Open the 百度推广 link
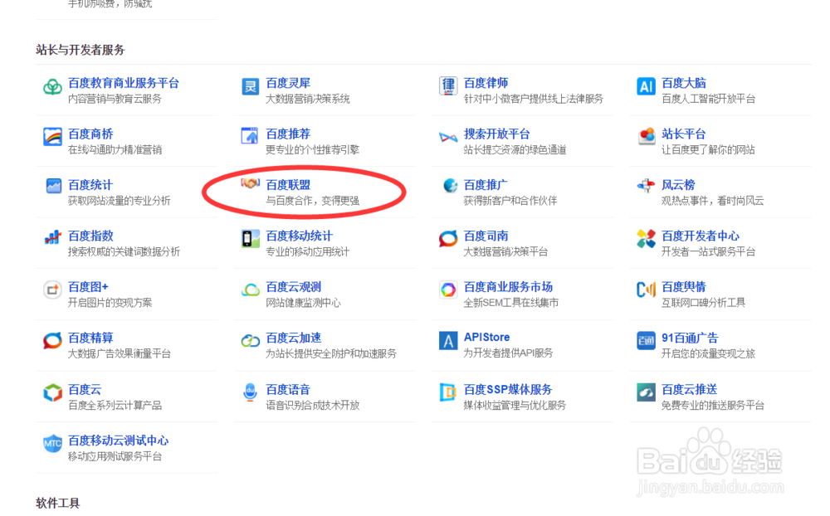 point(486,185)
